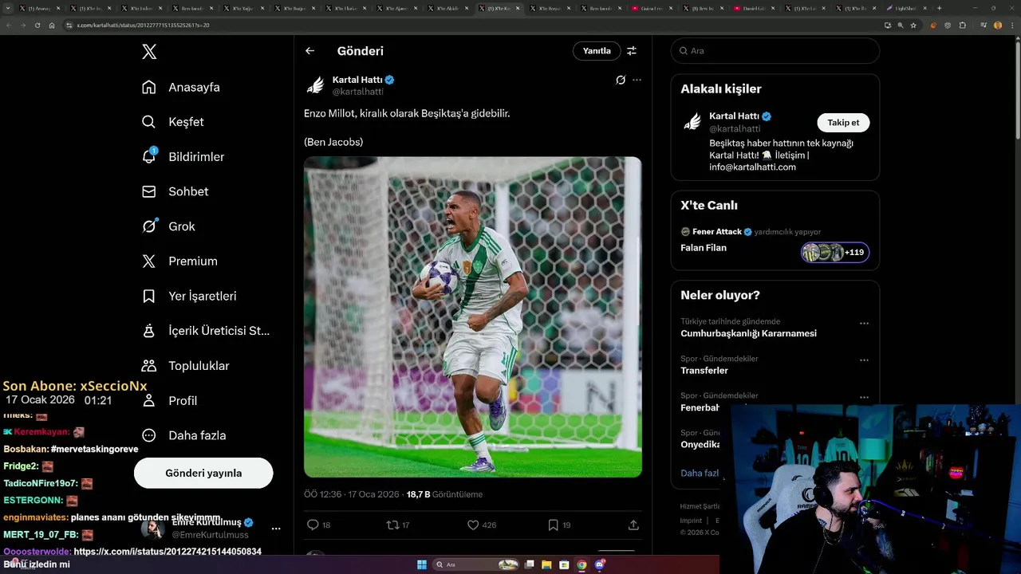Join the Falan Filan live space
Screen dimensions: 1021x574
tap(704, 248)
